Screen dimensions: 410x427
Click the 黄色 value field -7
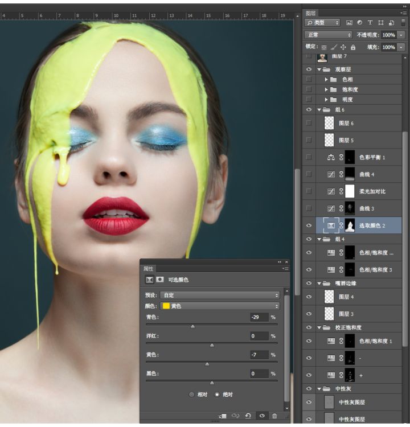(x=259, y=355)
